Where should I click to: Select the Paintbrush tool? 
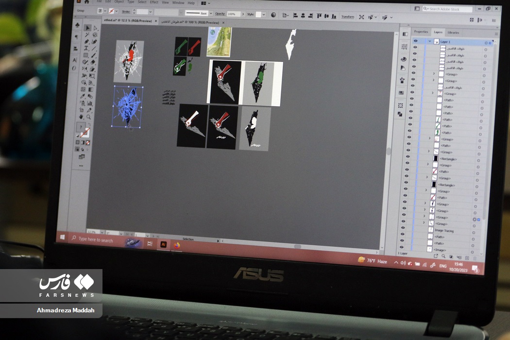93,55
